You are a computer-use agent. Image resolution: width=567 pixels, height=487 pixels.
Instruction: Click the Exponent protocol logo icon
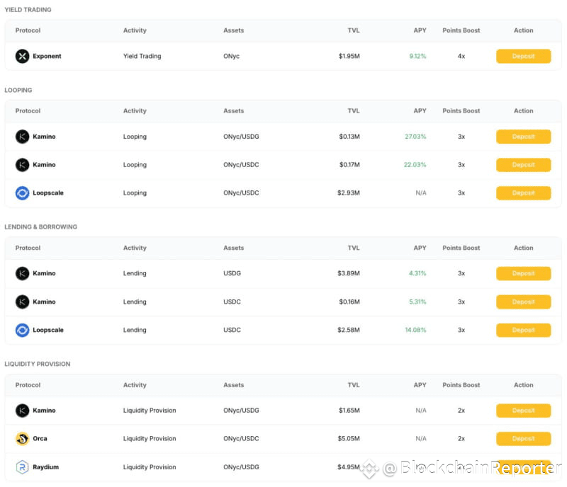pyautogui.click(x=22, y=56)
